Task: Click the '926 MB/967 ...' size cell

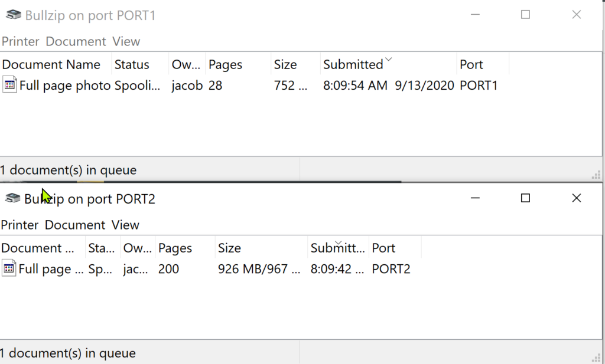Action: (259, 269)
